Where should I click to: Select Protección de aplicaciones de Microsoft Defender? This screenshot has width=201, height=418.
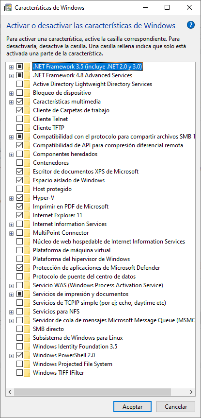[x=96, y=268]
